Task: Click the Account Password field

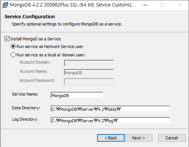Action: [x=89, y=81]
